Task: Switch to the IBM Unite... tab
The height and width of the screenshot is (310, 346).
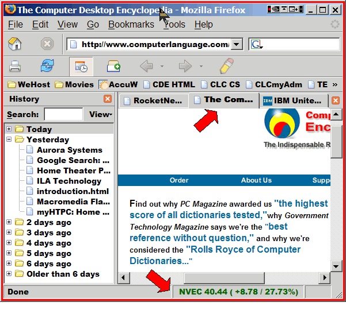Action: pyautogui.click(x=293, y=101)
